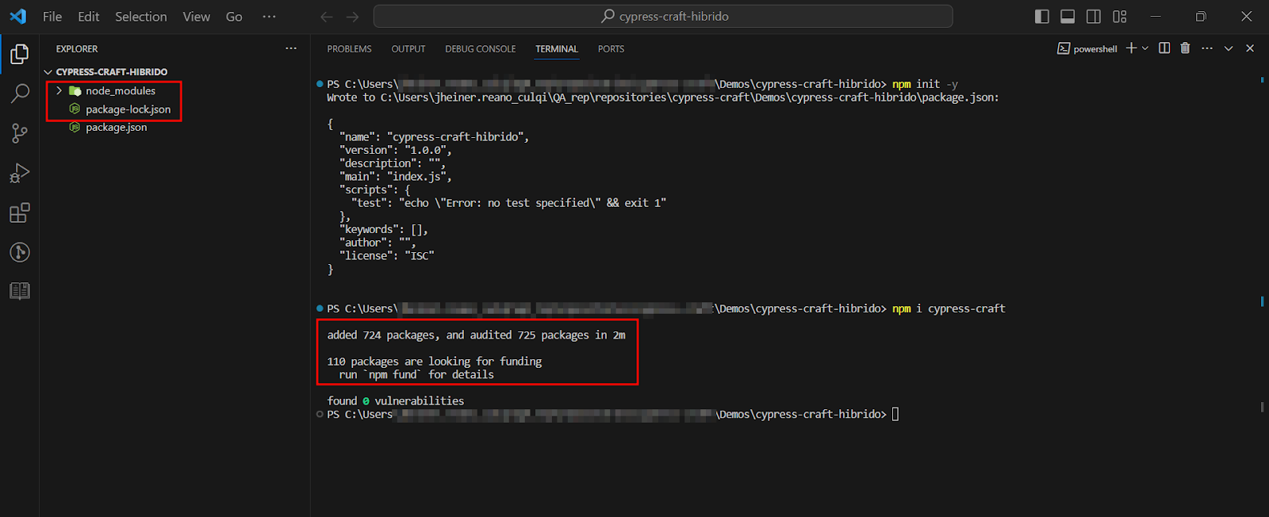The height and width of the screenshot is (517, 1269).
Task: Click the '"main": "index.js"' line
Action: pos(396,177)
